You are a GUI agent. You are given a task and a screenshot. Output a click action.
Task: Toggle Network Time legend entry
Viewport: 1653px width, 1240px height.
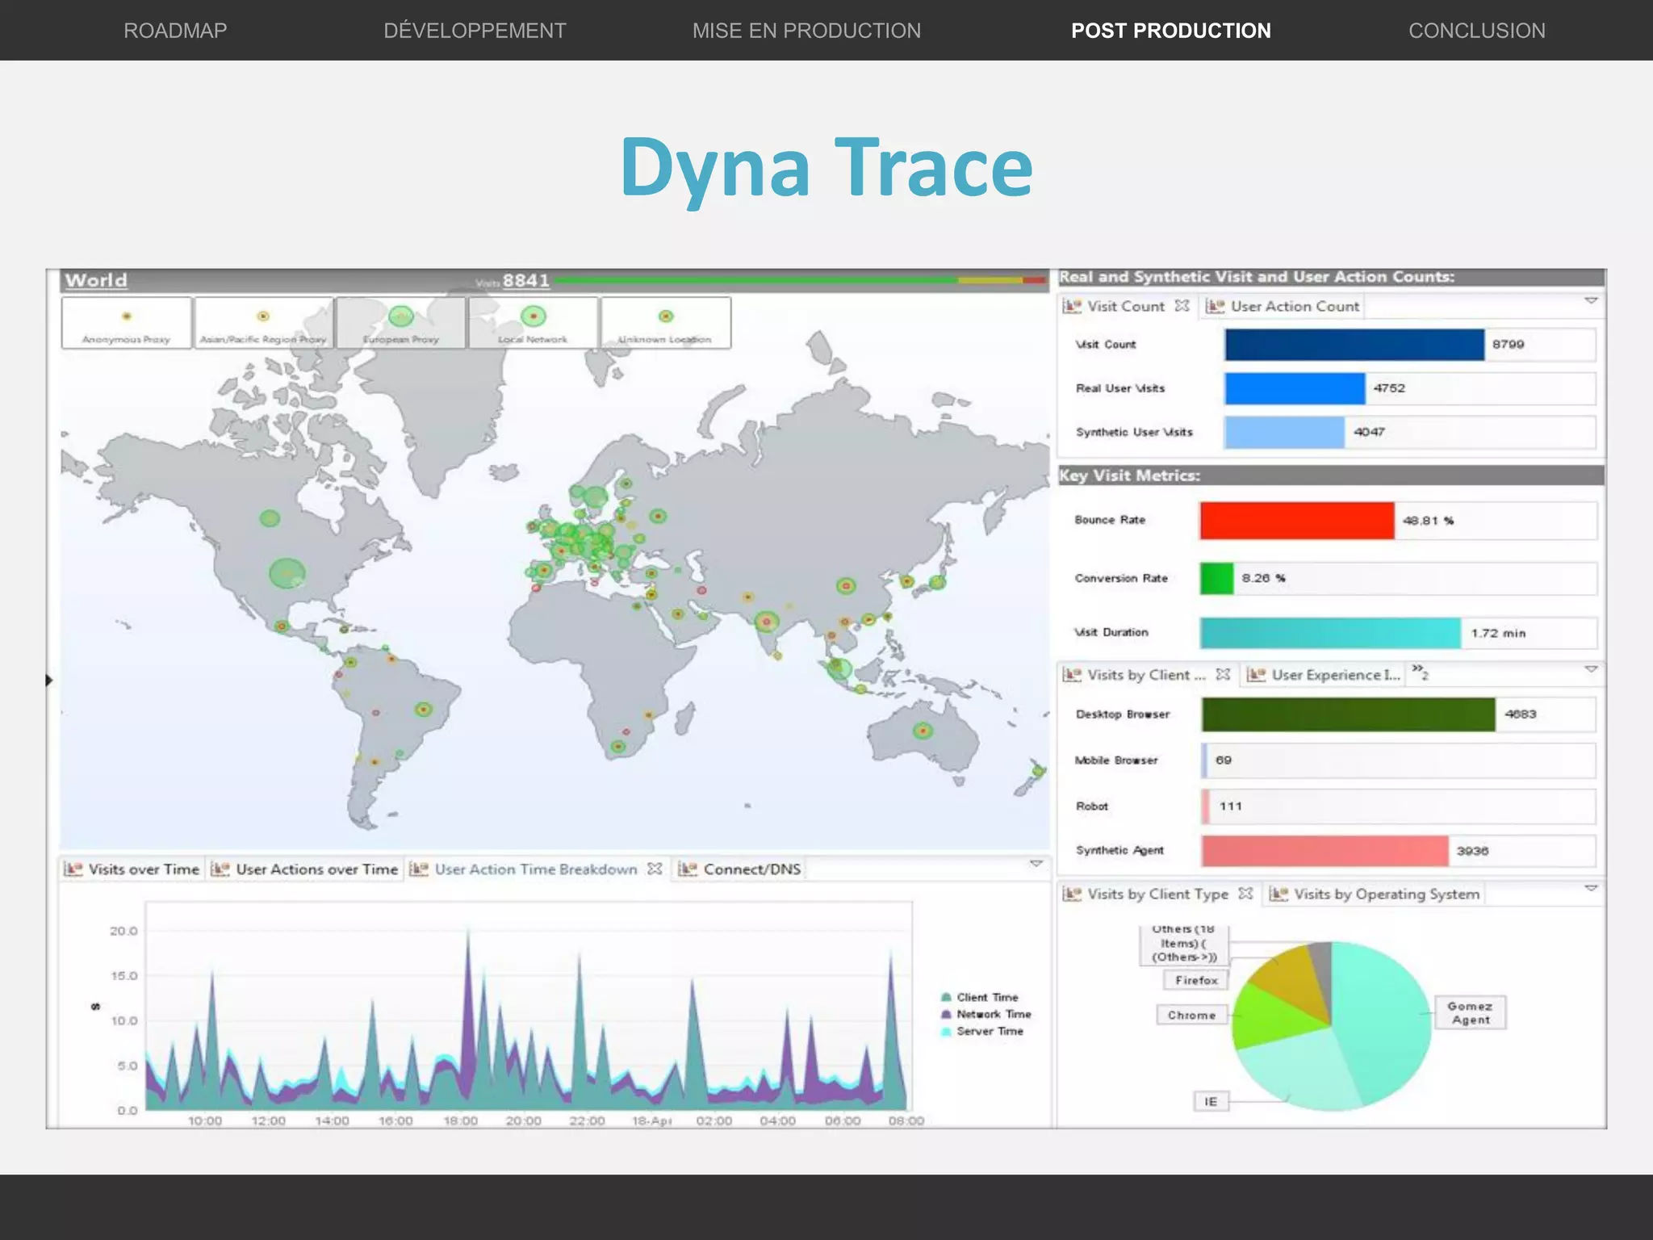click(986, 1014)
